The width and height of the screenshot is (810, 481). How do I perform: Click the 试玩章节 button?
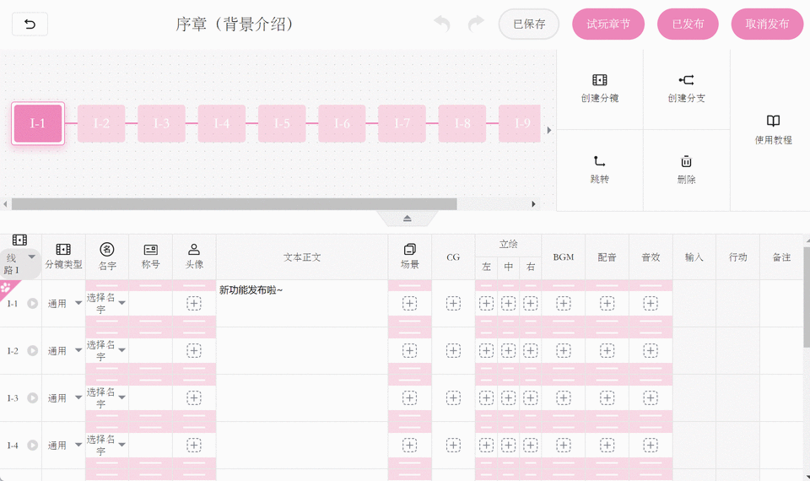click(x=608, y=24)
